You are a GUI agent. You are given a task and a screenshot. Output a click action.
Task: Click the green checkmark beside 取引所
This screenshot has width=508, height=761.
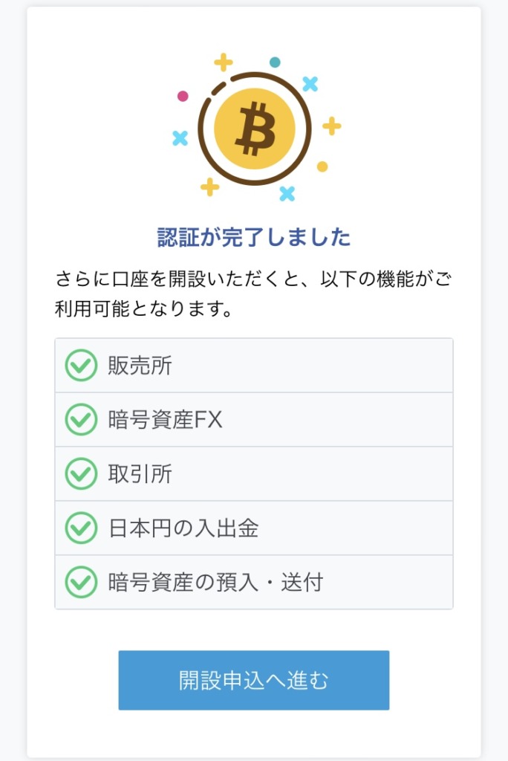tap(81, 473)
